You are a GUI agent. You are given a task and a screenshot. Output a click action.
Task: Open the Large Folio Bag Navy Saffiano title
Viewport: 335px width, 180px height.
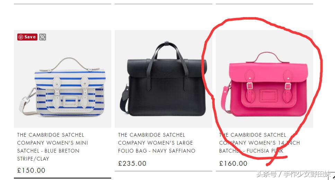click(157, 143)
